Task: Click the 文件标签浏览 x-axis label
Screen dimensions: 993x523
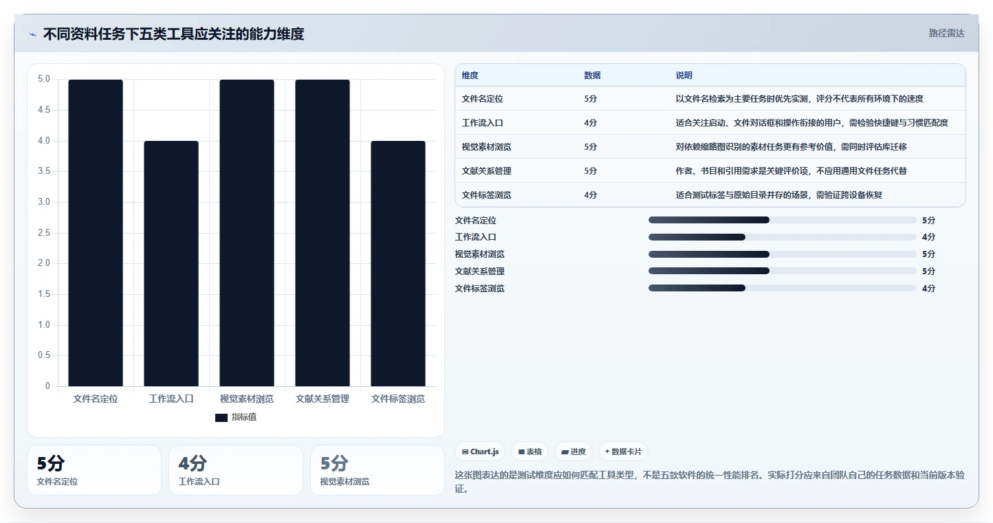Action: [398, 399]
